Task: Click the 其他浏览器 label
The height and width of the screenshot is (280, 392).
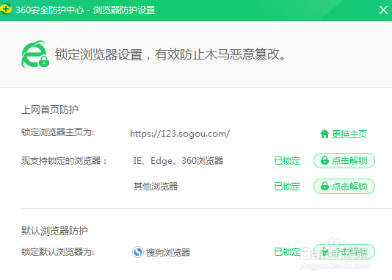Action: coord(156,187)
